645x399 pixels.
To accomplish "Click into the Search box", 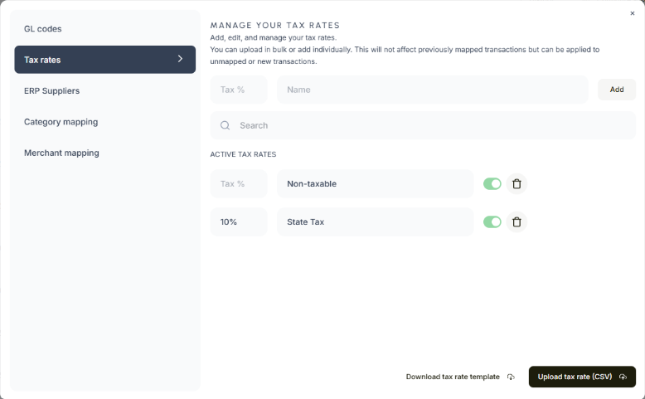I will tap(431, 126).
